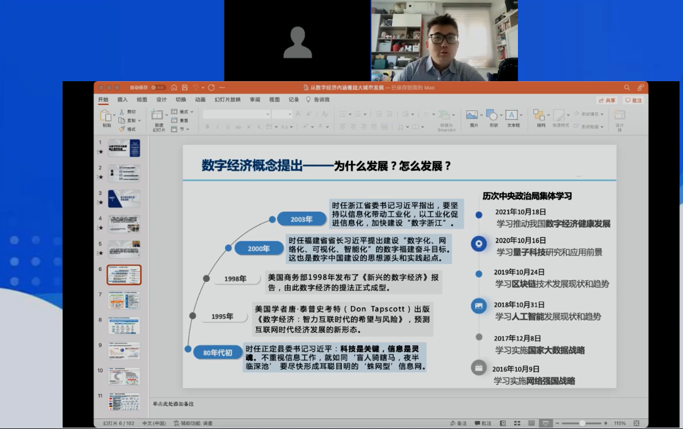This screenshot has height=429, width=683.
Task: Switch to reading view icon
Action: click(x=531, y=423)
